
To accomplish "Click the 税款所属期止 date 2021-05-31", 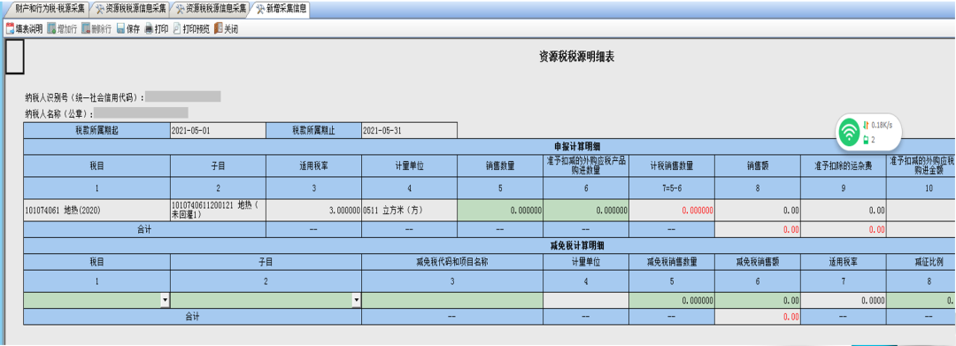I will [x=409, y=131].
